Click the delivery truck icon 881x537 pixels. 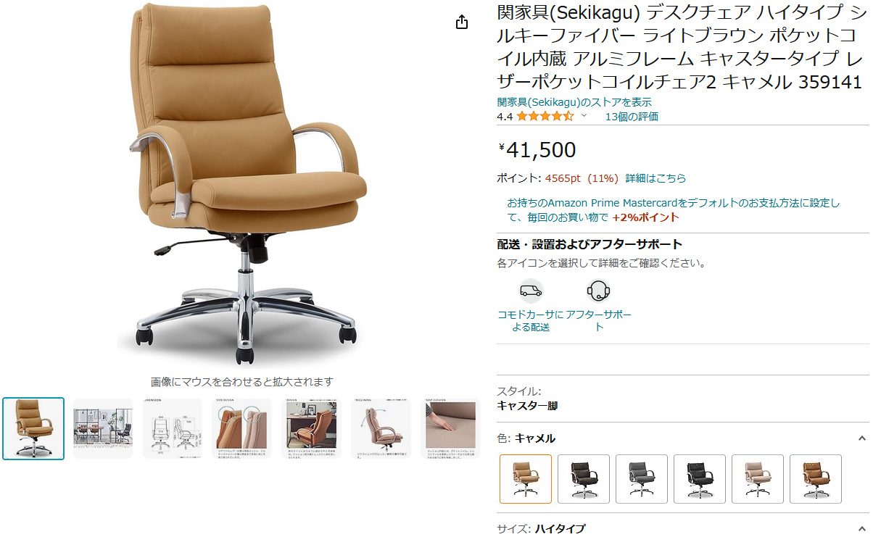[531, 291]
